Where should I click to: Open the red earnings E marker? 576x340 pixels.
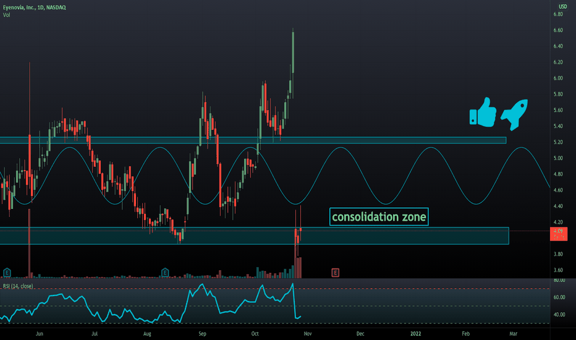335,273
